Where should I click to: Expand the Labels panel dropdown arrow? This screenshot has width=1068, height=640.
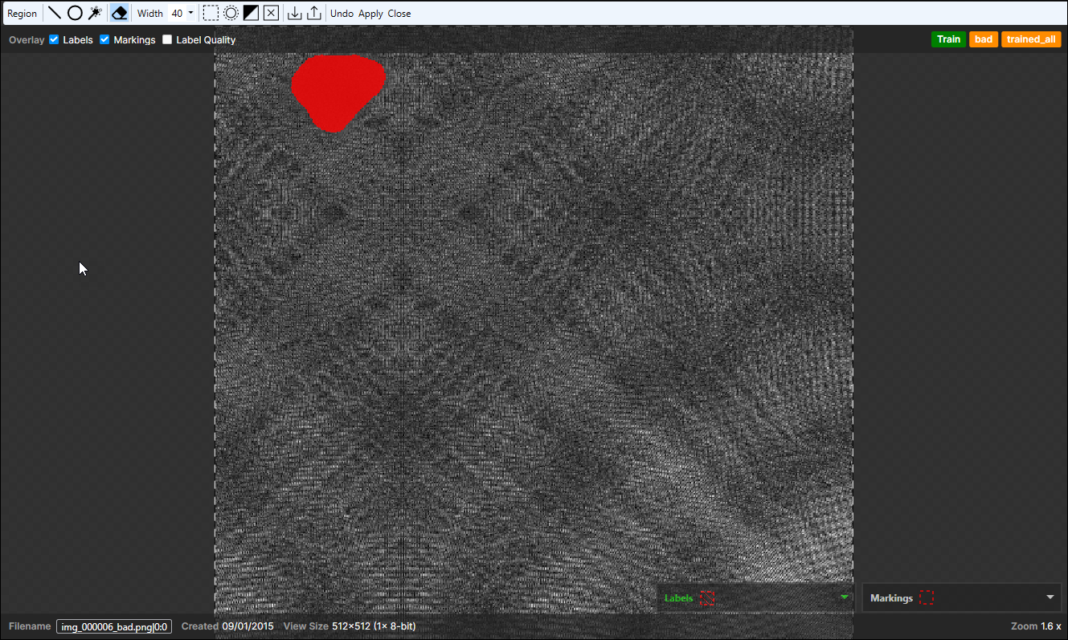pyautogui.click(x=844, y=597)
